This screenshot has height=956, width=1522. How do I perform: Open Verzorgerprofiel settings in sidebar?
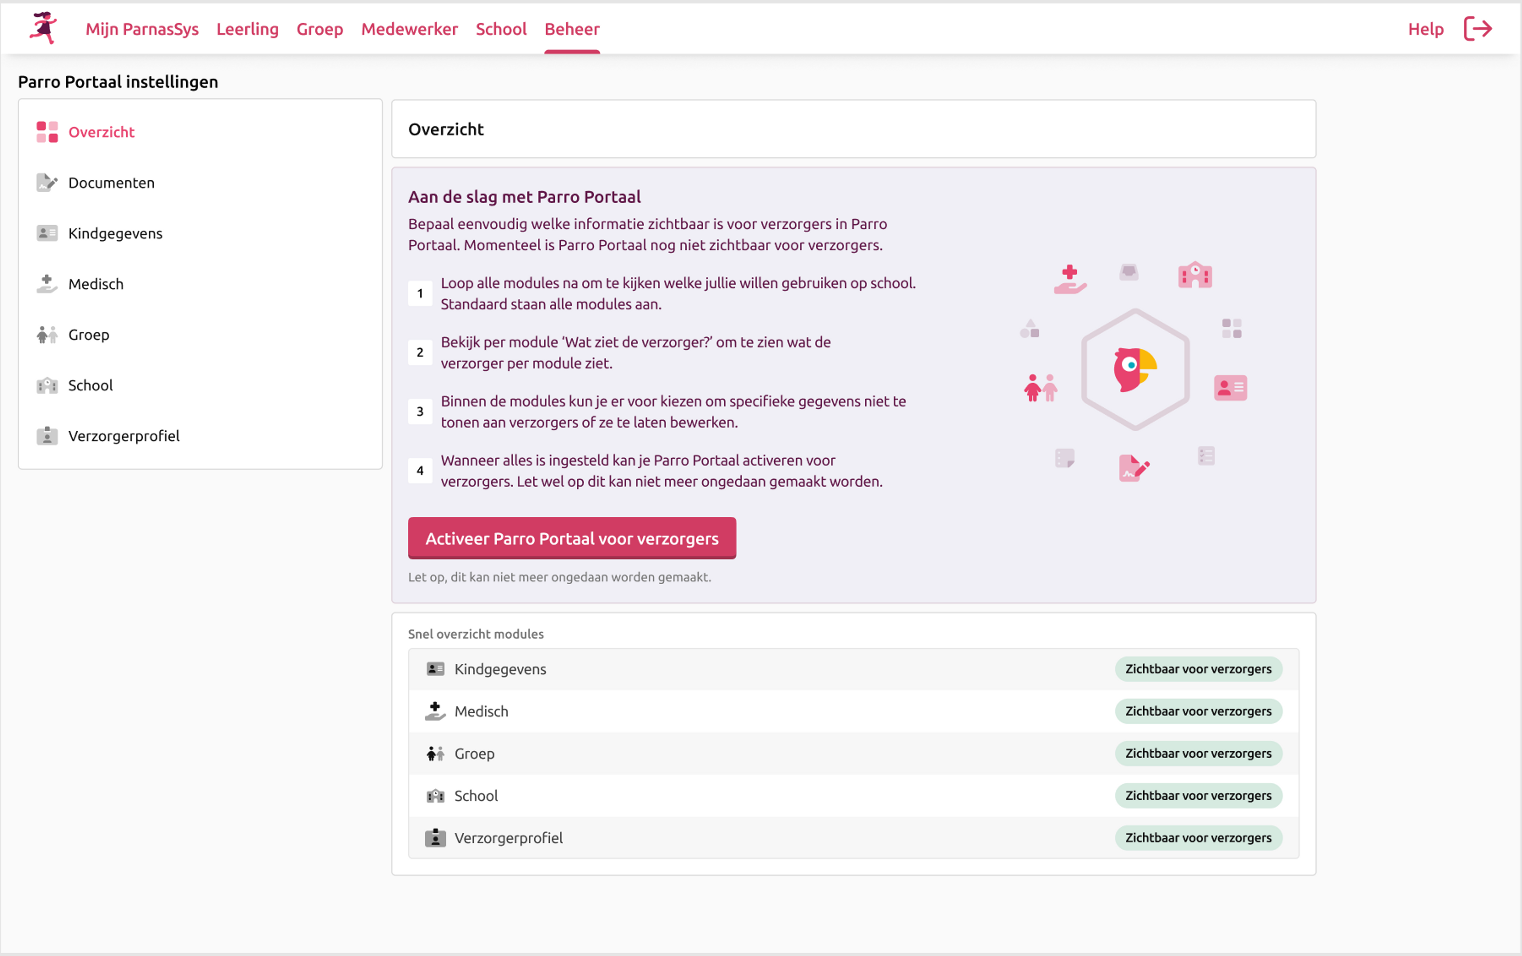(x=124, y=435)
